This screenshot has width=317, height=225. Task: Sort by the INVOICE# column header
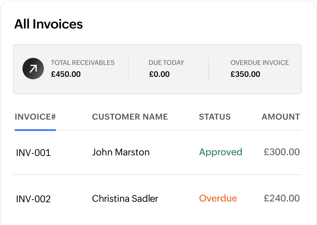coord(35,117)
